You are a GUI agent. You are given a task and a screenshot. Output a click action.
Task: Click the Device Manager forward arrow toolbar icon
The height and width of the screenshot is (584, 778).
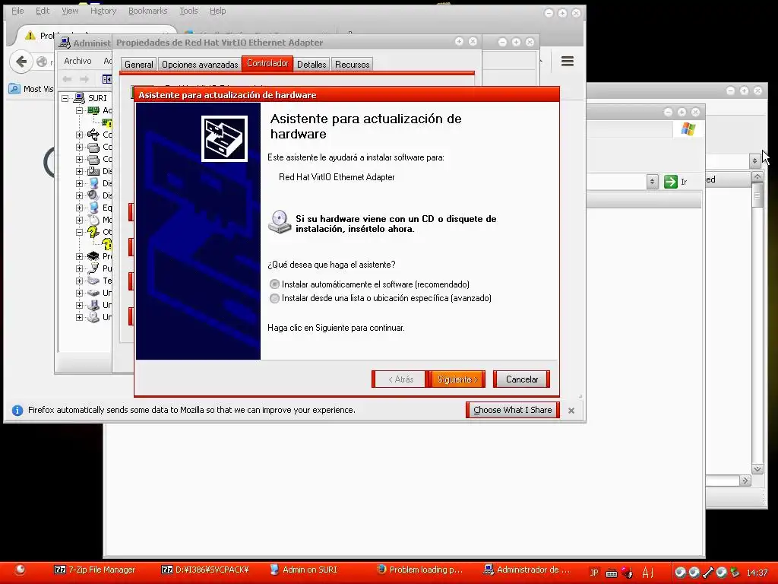point(84,79)
